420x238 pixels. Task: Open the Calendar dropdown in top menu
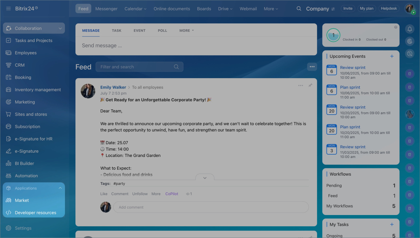pyautogui.click(x=135, y=9)
